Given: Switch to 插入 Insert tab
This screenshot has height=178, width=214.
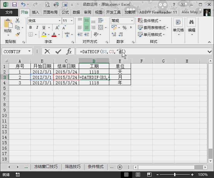Looking at the screenshot, I should pyautogui.click(x=35, y=12).
